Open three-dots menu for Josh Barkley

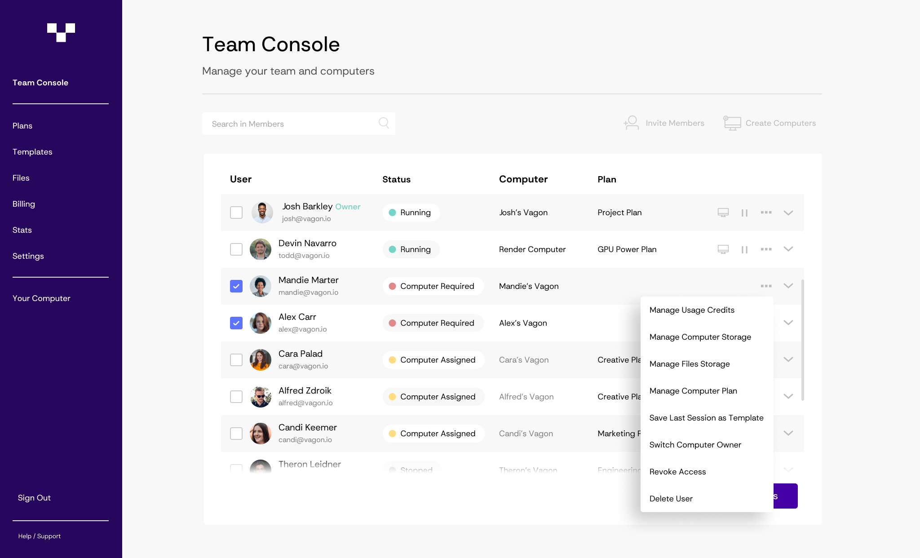coord(766,213)
